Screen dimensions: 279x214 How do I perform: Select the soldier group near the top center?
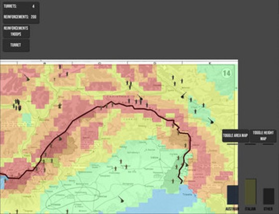(x=129, y=85)
